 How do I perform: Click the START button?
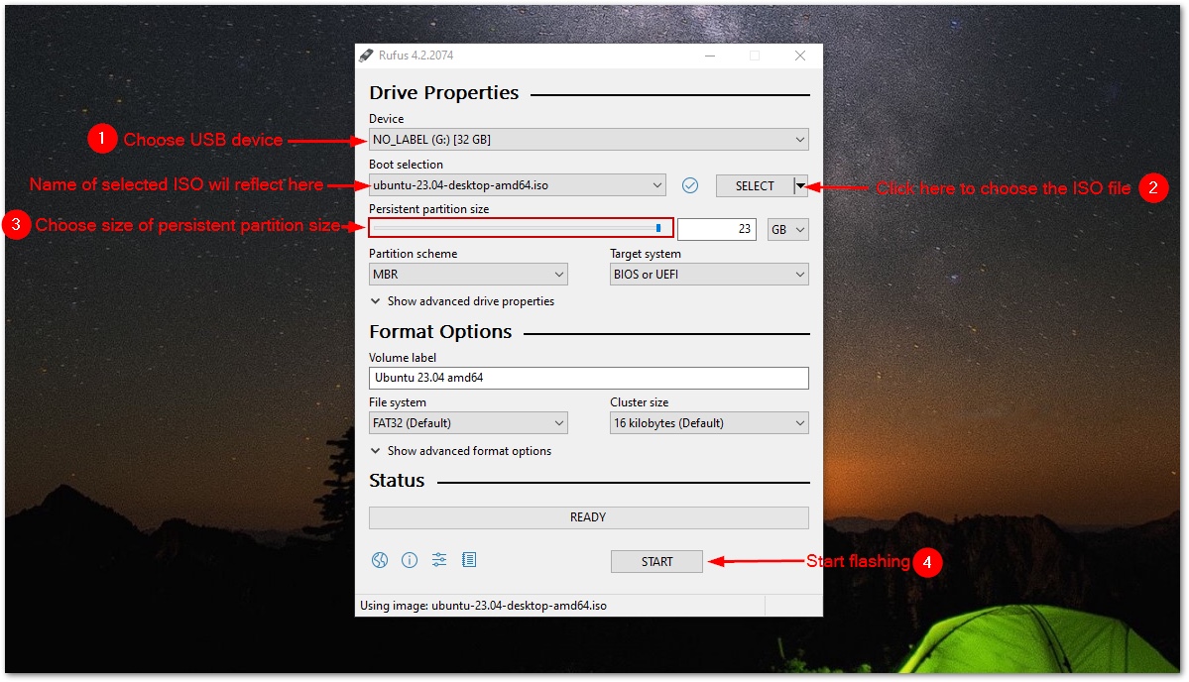(656, 561)
